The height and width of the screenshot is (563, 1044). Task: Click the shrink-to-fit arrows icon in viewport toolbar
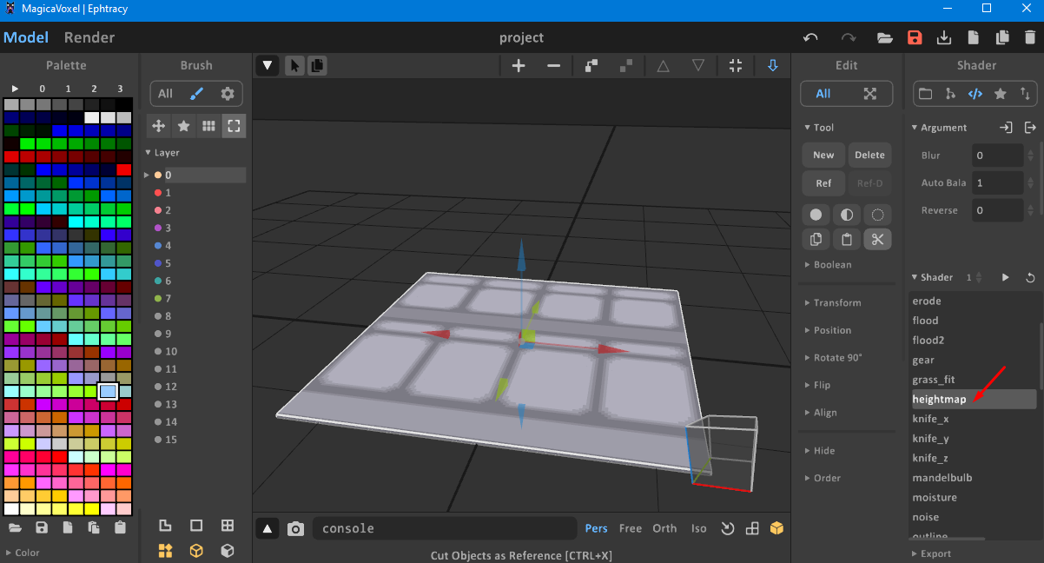(736, 65)
